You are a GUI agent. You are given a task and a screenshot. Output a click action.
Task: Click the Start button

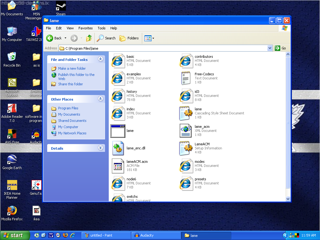coord(15,235)
